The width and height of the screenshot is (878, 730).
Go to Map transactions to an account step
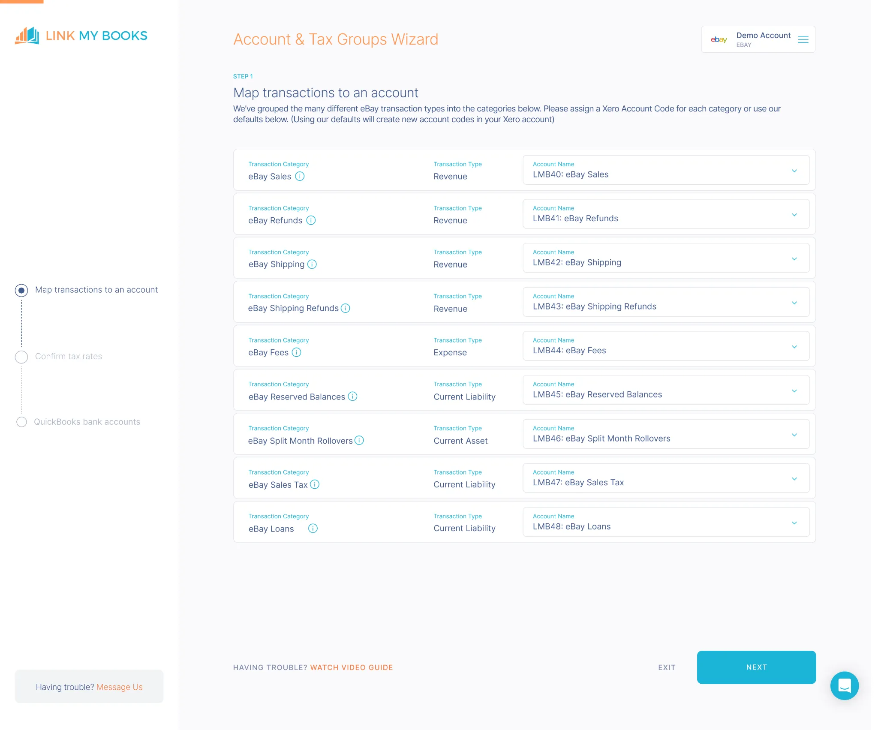pos(96,290)
